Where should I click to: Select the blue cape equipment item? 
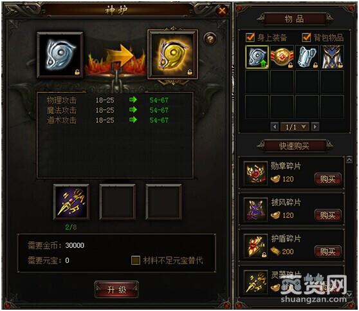coord(332,57)
